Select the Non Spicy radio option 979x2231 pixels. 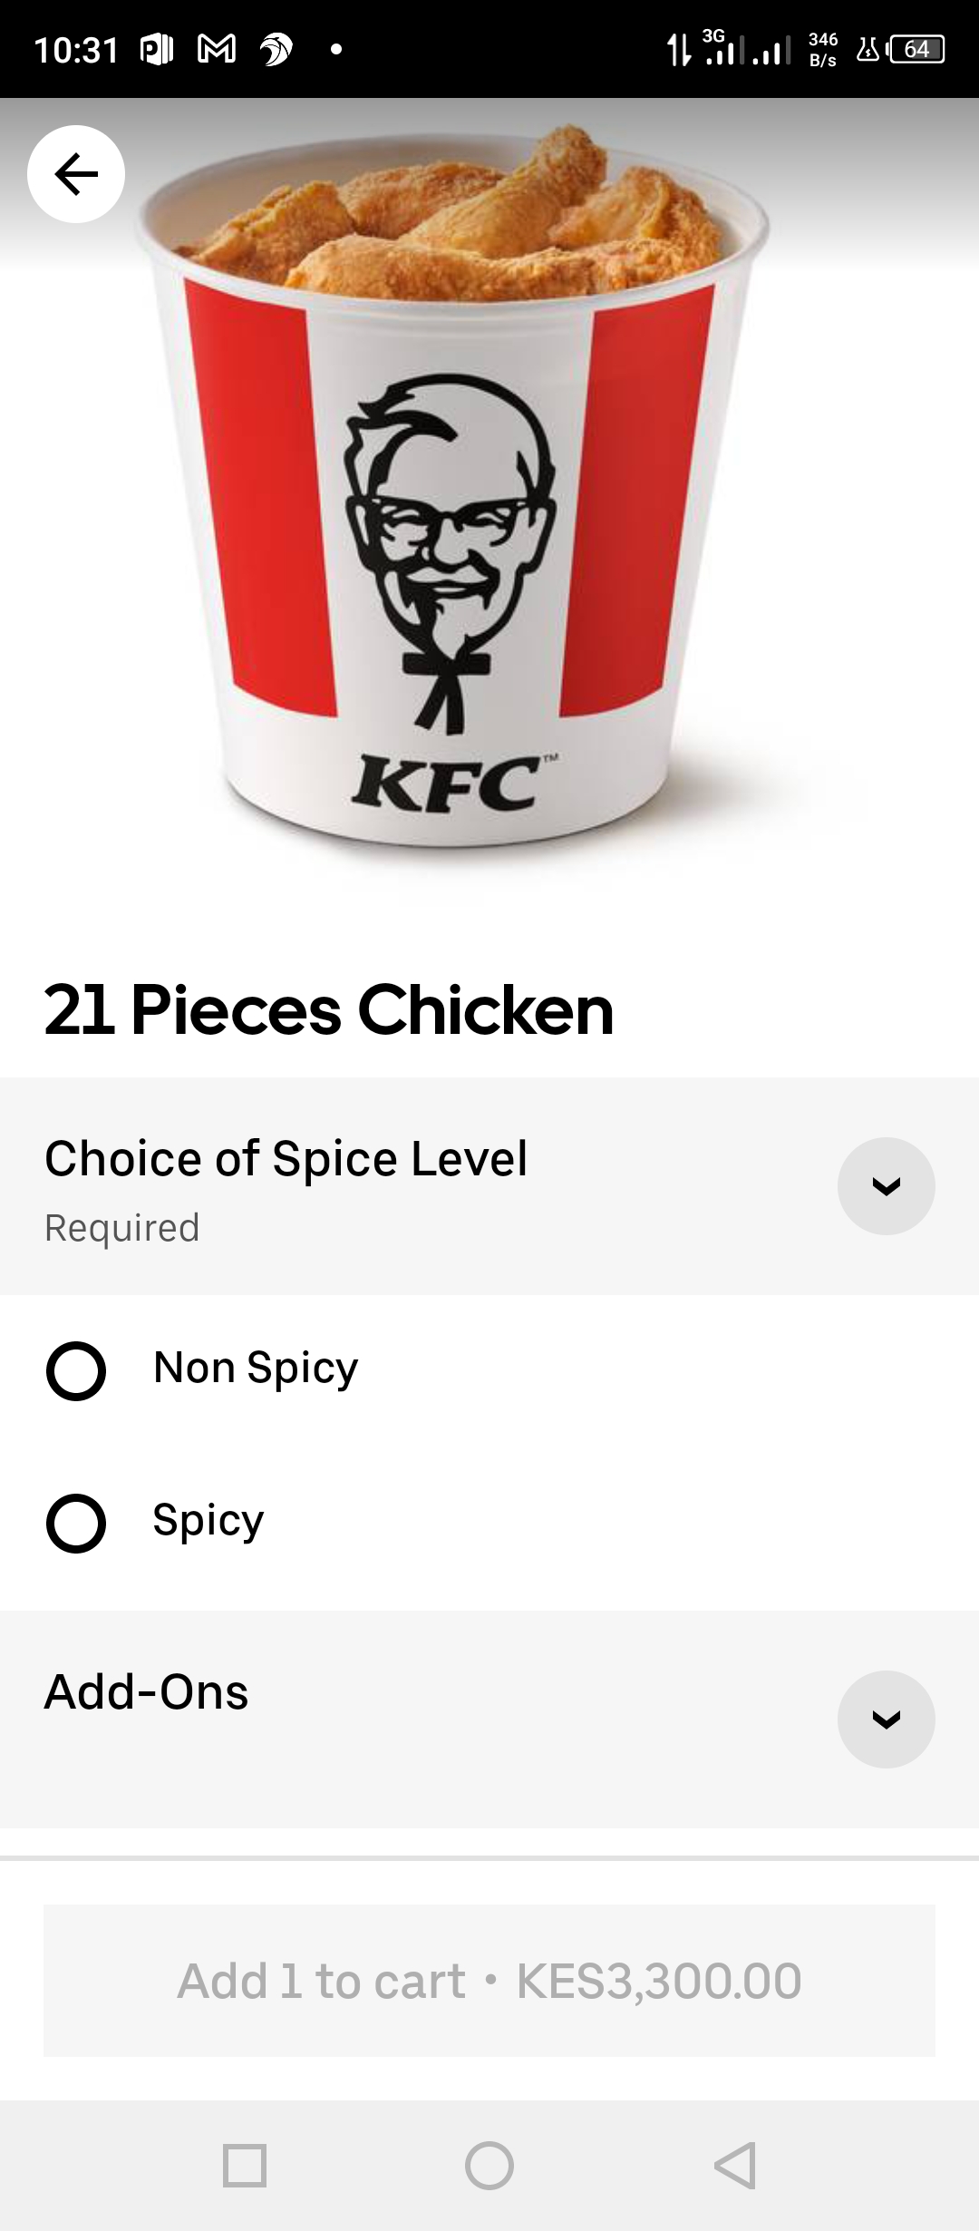pyautogui.click(x=76, y=1370)
